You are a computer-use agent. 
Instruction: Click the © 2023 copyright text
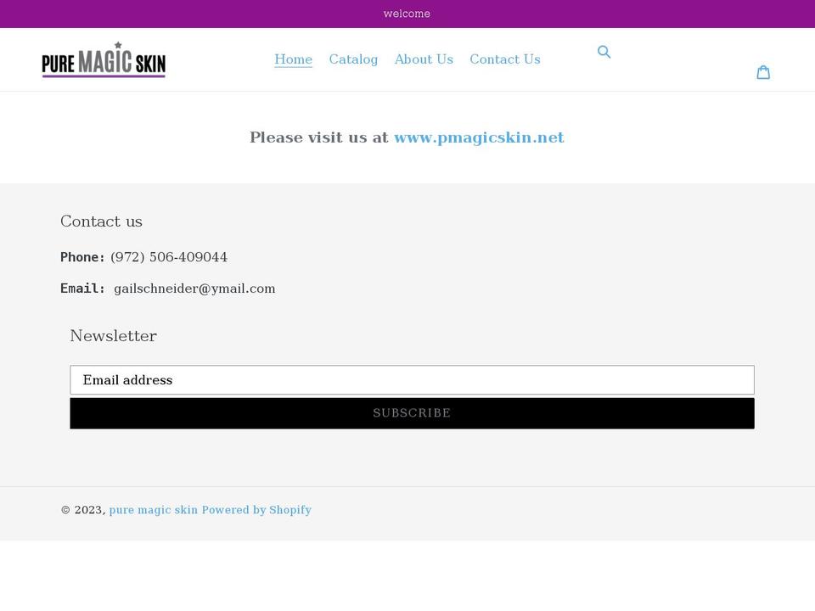point(83,510)
